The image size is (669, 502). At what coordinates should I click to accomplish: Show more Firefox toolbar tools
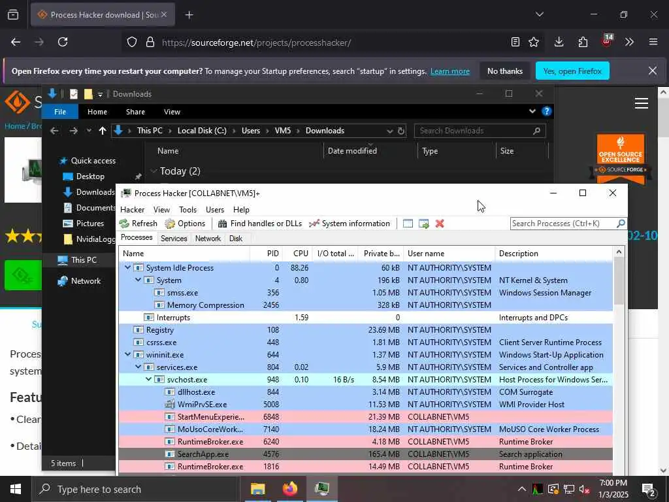pyautogui.click(x=629, y=42)
